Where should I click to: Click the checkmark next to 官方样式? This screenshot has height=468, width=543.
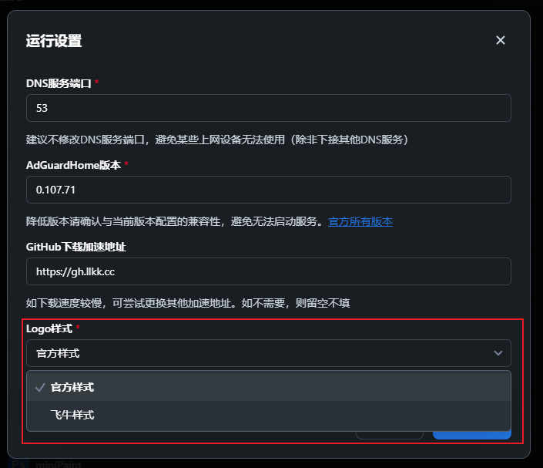click(40, 387)
